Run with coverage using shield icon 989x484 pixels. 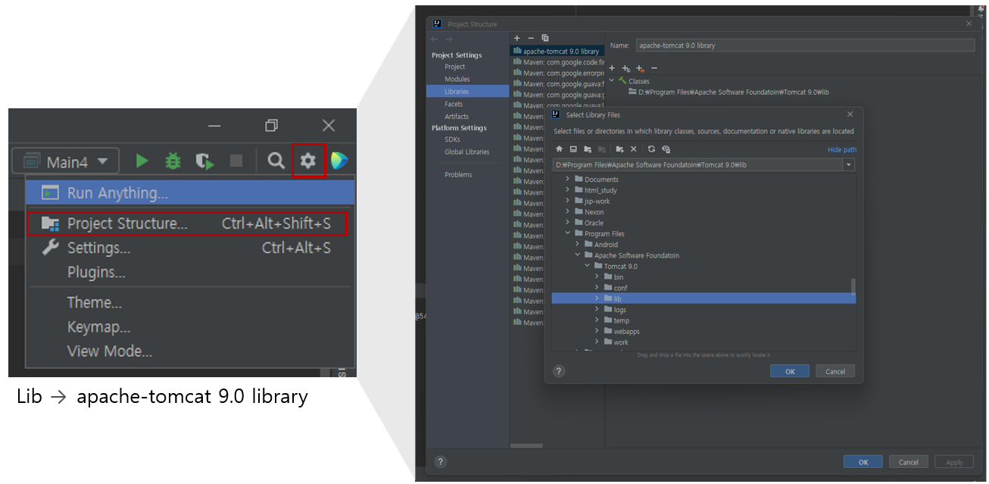tap(204, 161)
